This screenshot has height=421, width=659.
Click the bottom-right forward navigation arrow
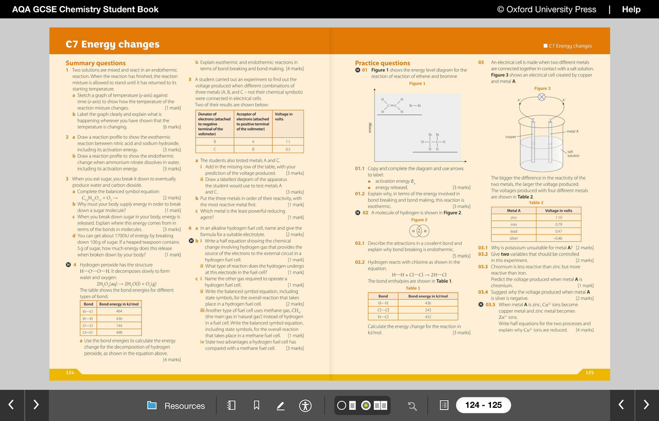(x=647, y=405)
